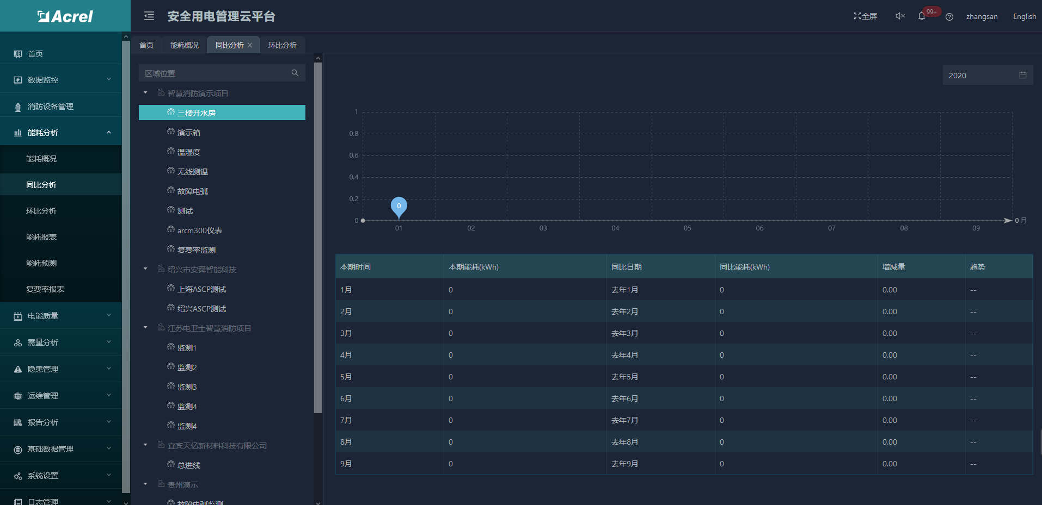This screenshot has height=505, width=1042.
Task: Click the blue data marker on chart
Action: (399, 207)
